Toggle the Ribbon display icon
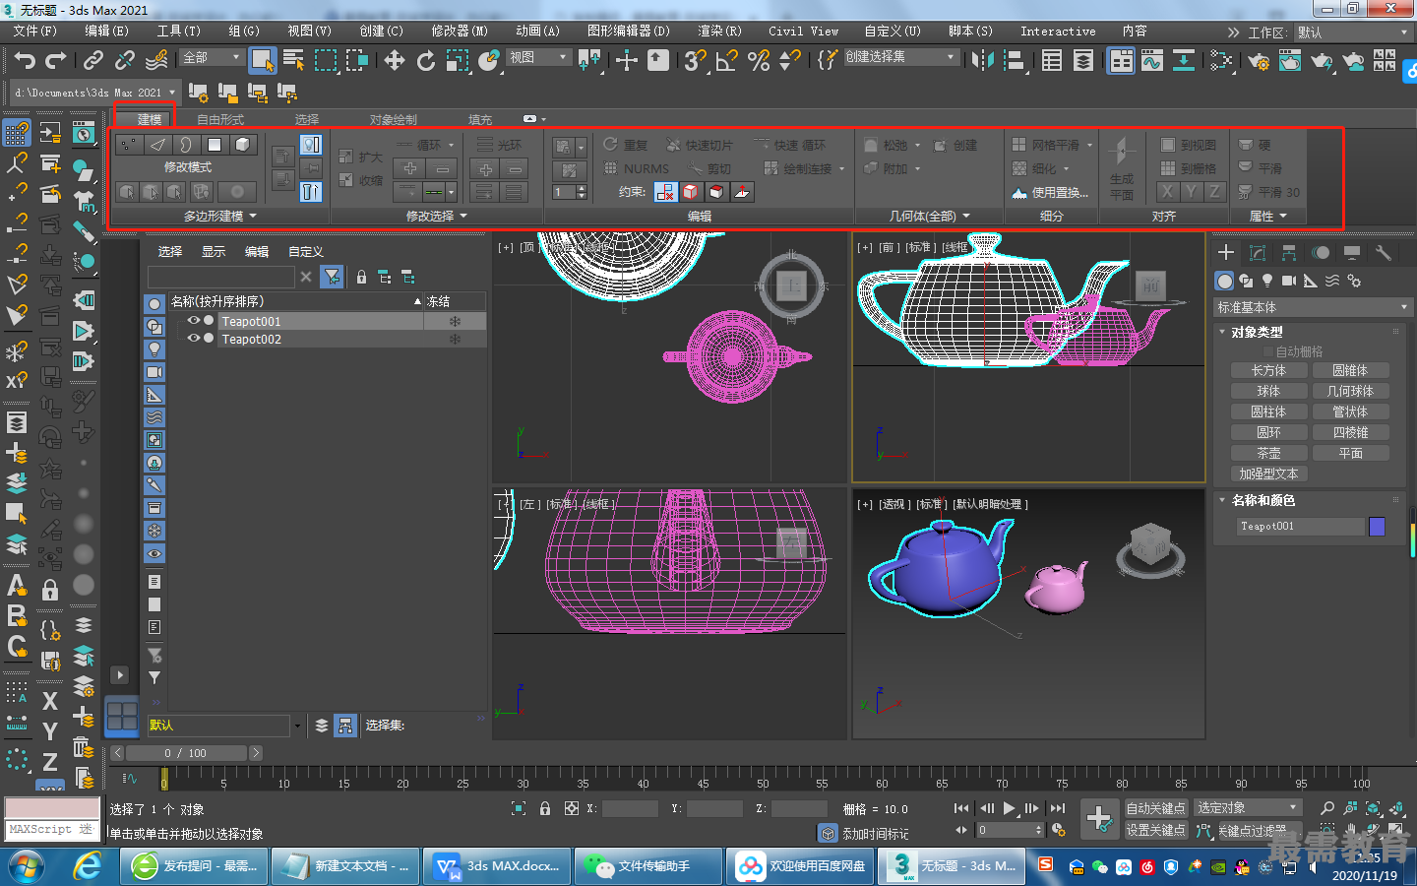Viewport: 1417px width, 886px height. tap(1121, 61)
